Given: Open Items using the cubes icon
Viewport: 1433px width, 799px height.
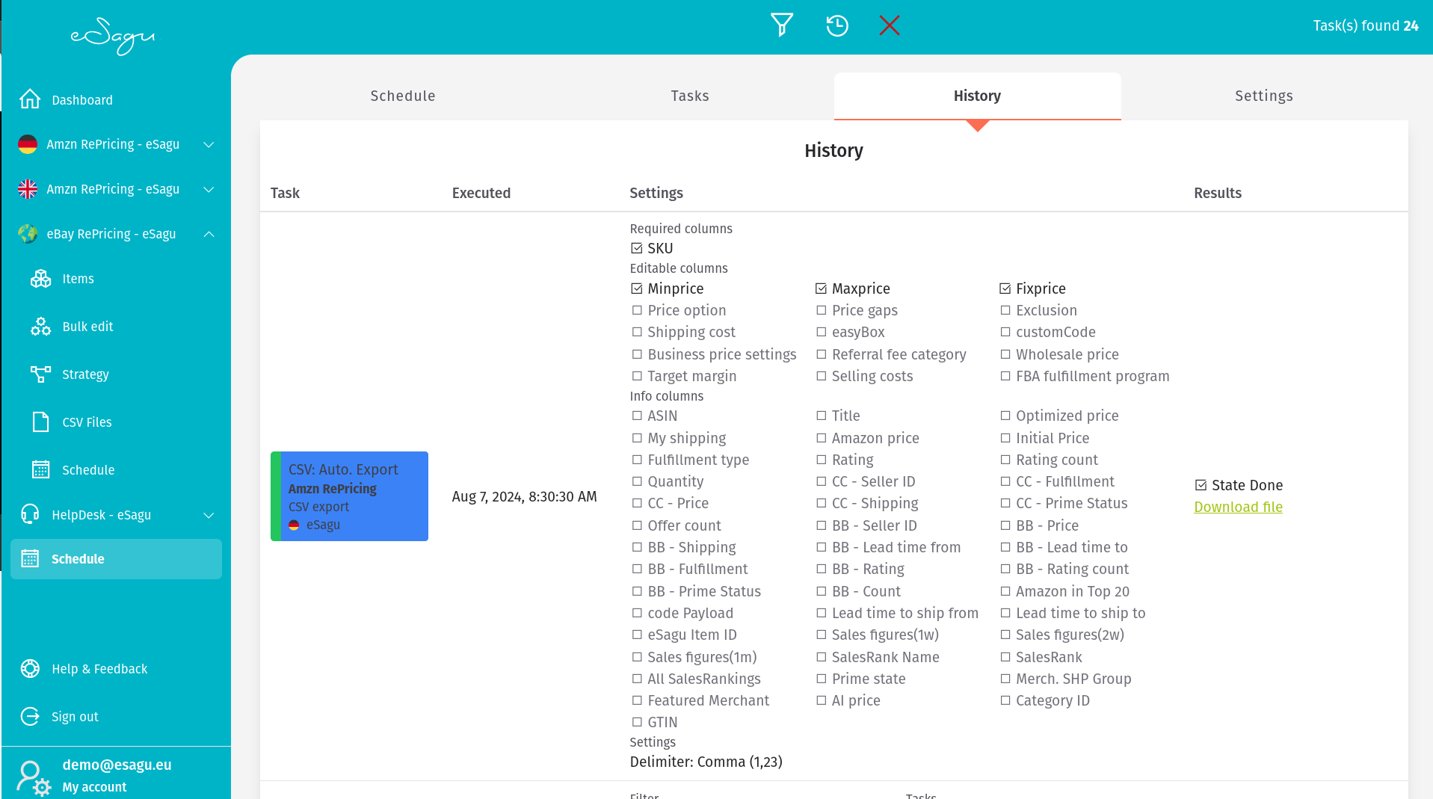Looking at the screenshot, I should [x=40, y=279].
